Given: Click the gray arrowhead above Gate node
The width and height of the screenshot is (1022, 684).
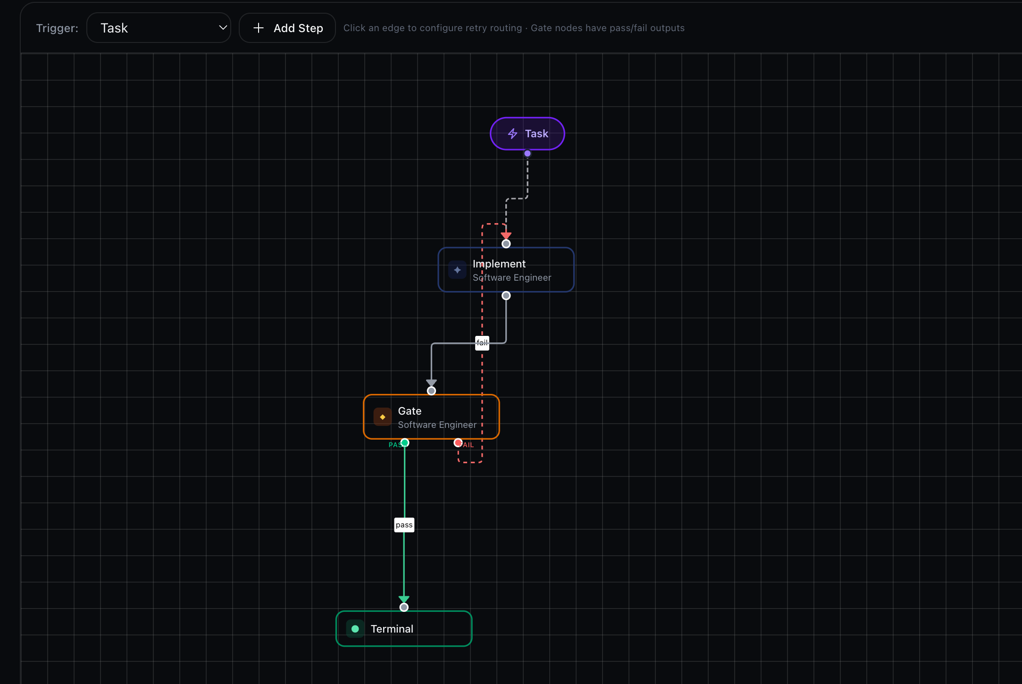Looking at the screenshot, I should pos(431,383).
